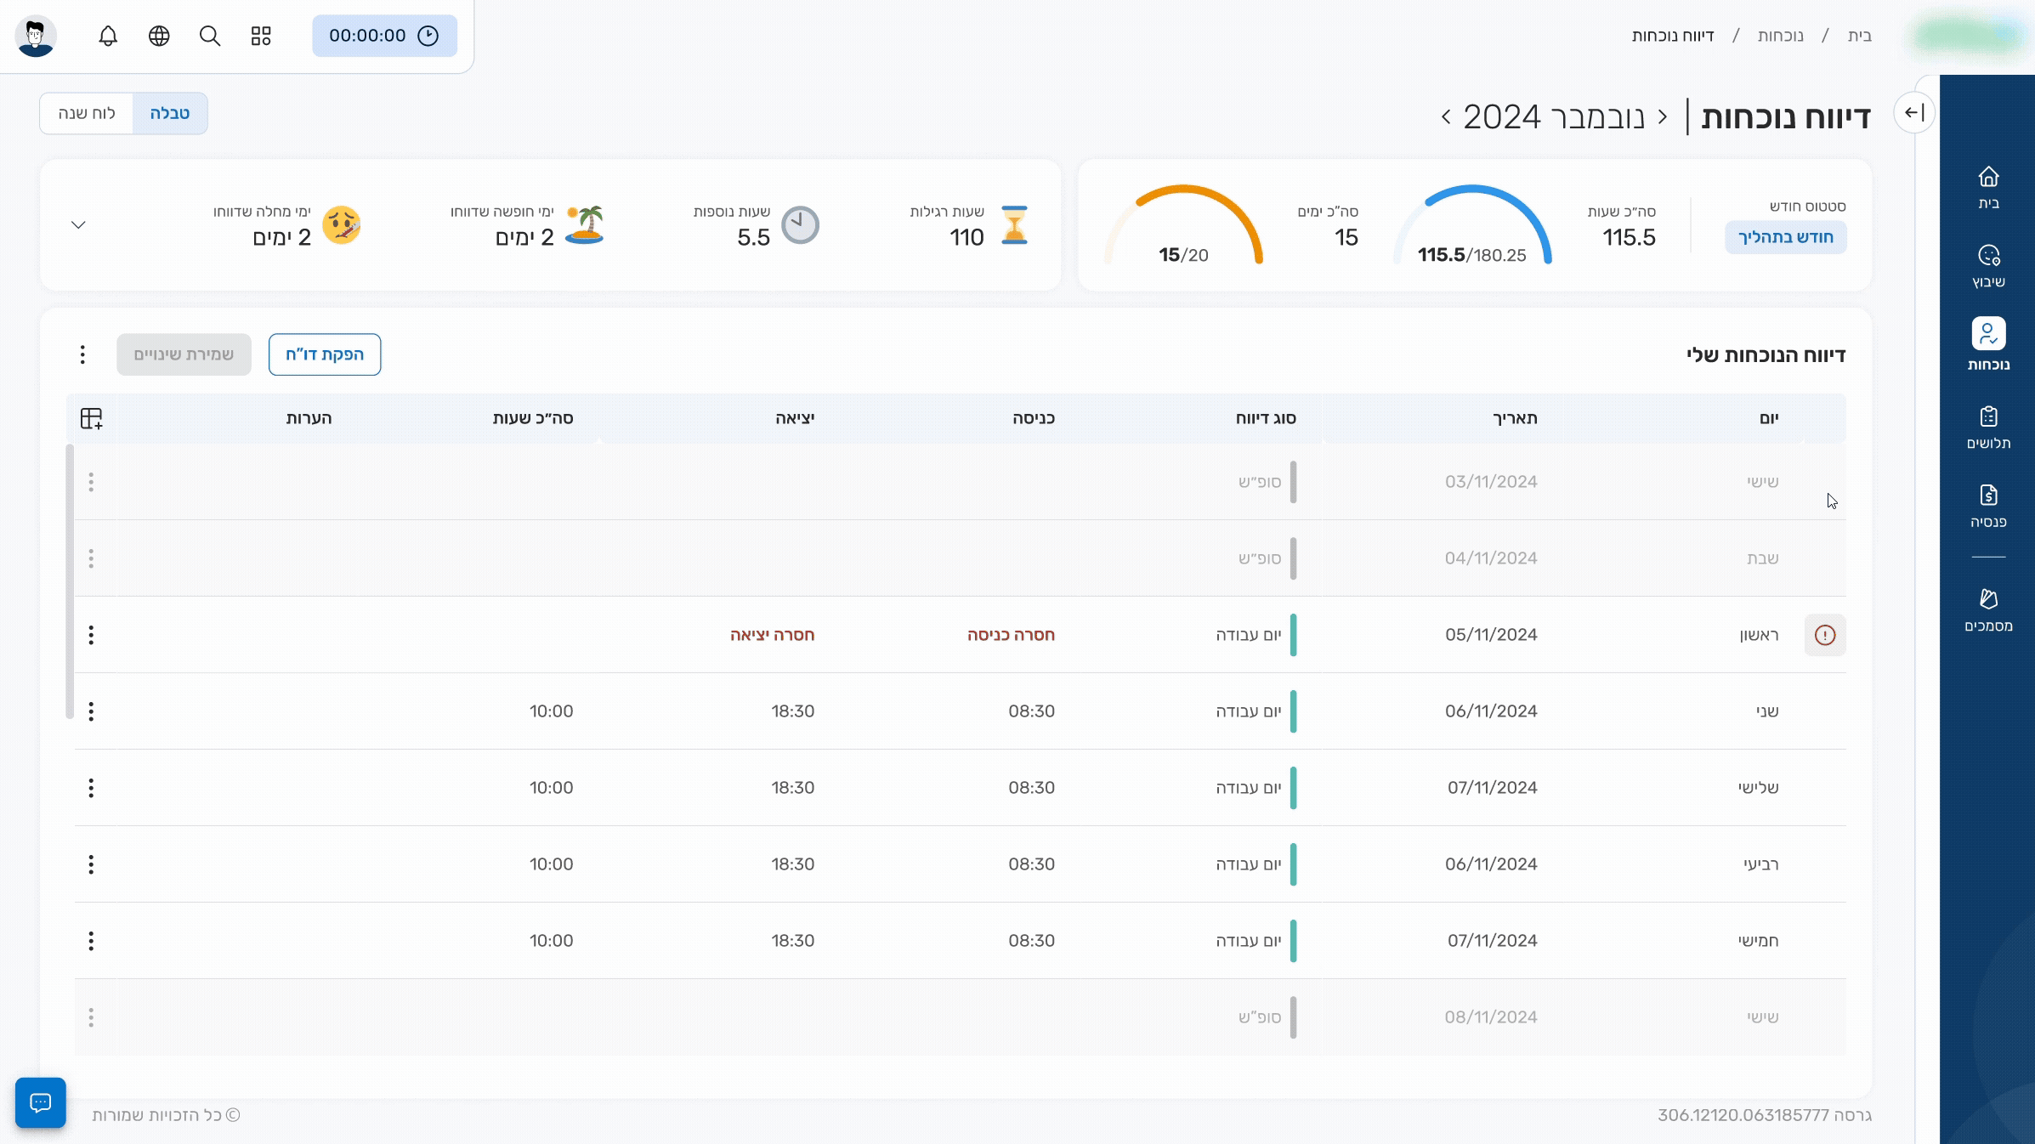
Task: Click the add table column icon
Action: pos(91,418)
